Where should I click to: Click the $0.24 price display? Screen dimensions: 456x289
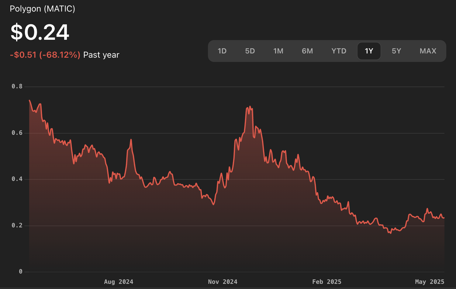(40, 31)
